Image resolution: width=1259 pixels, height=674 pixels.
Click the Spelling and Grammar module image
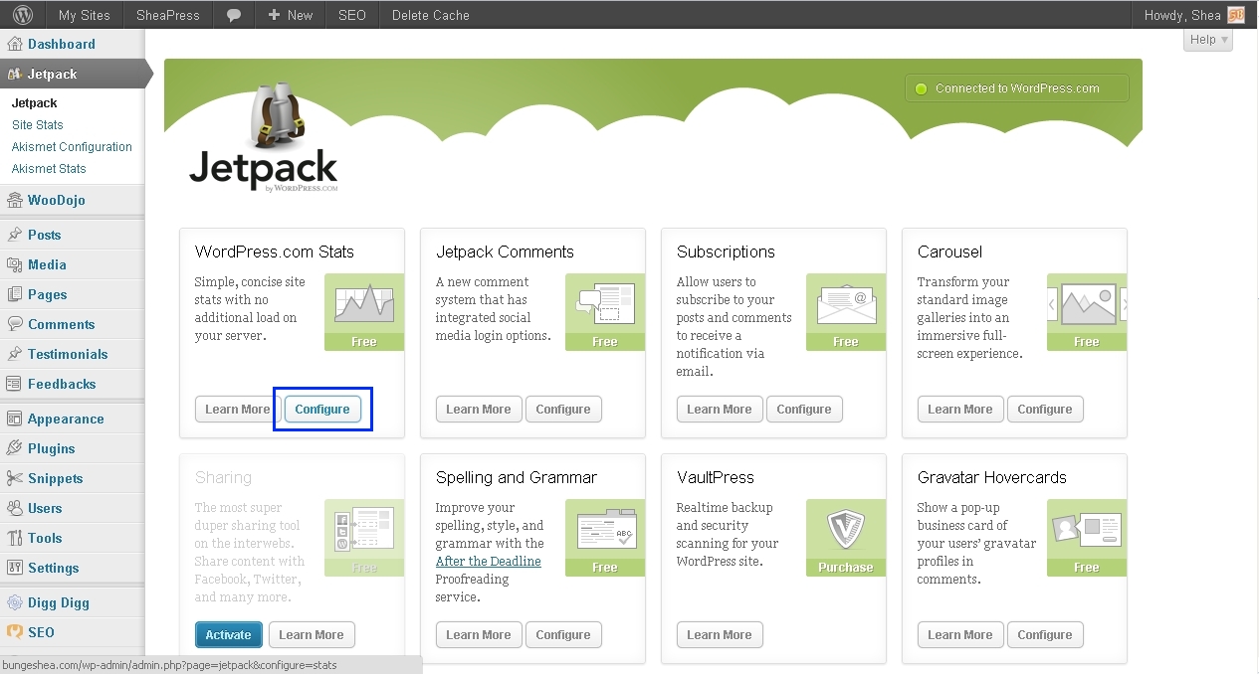coord(605,538)
